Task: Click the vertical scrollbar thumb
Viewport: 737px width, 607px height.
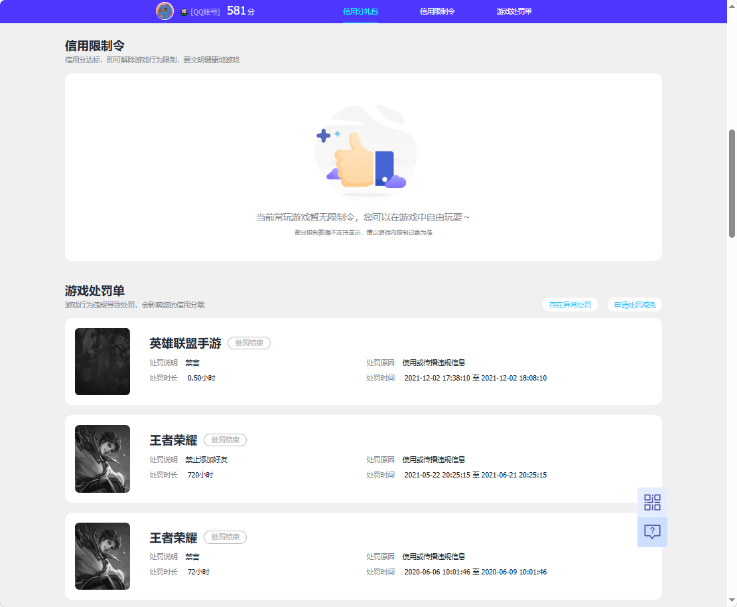Action: point(732,183)
